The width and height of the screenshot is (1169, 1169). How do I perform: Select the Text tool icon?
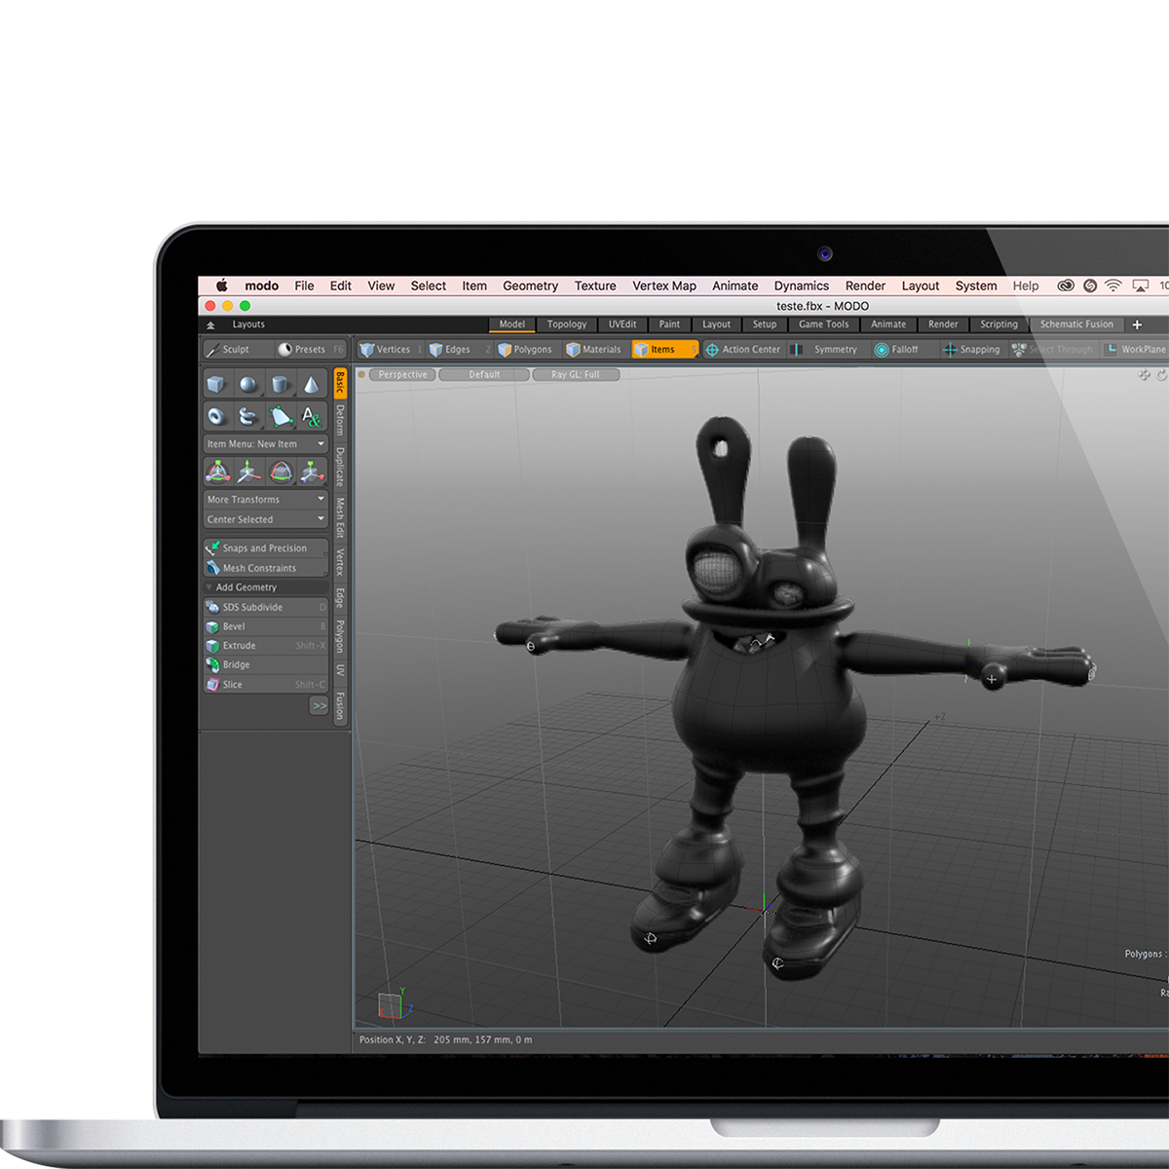coord(312,417)
